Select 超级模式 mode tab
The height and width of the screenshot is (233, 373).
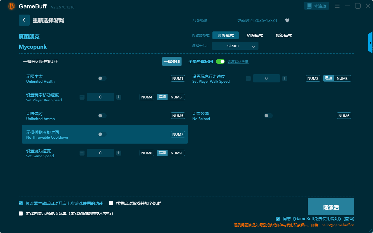(x=284, y=36)
